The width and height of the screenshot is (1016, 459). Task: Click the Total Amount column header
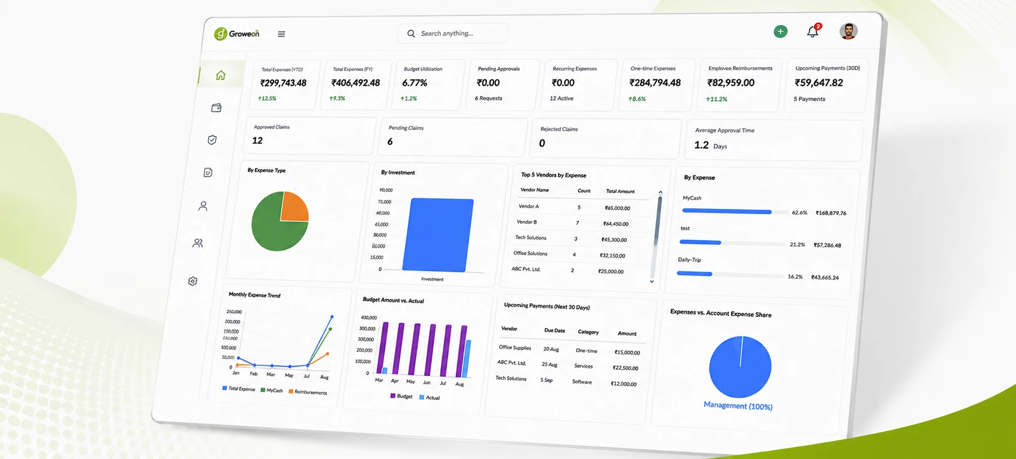pos(620,191)
